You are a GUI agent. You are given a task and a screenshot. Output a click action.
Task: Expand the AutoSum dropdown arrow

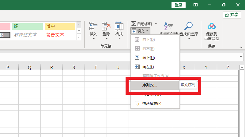(x=156, y=24)
